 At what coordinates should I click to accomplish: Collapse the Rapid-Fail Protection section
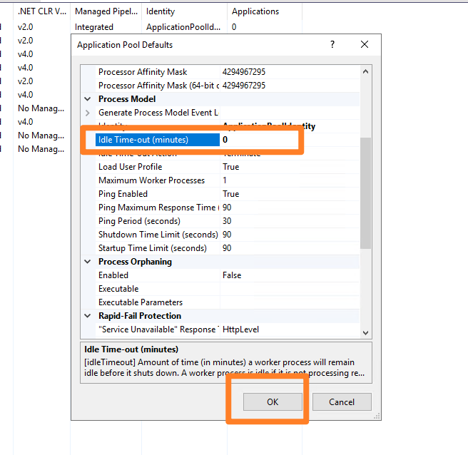coord(88,316)
